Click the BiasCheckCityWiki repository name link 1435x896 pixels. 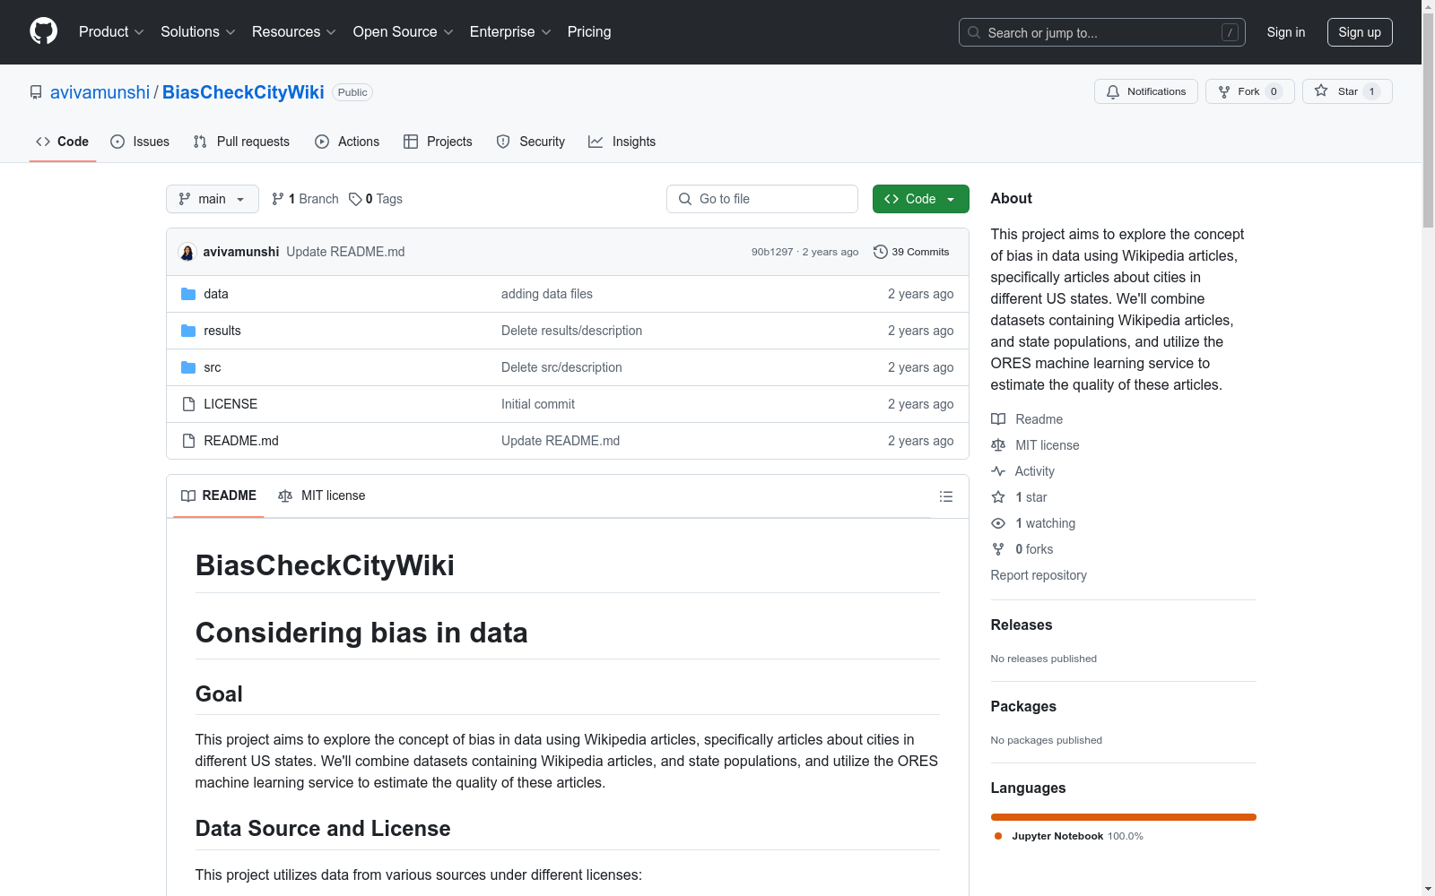(243, 92)
